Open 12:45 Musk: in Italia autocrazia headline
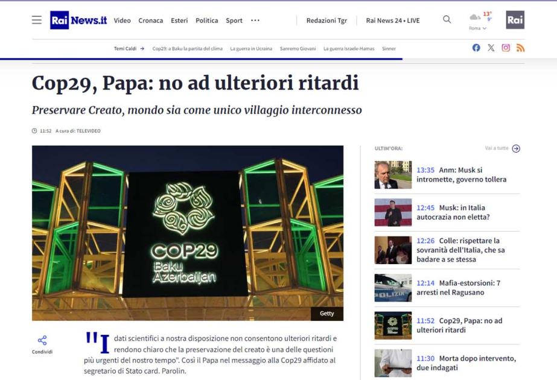Viewport: 557px width, 380px height. tap(453, 212)
